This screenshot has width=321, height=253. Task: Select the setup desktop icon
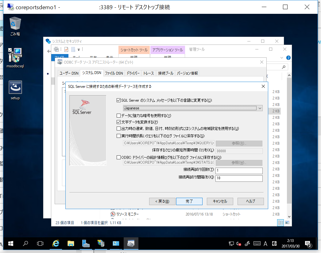tap(15, 90)
